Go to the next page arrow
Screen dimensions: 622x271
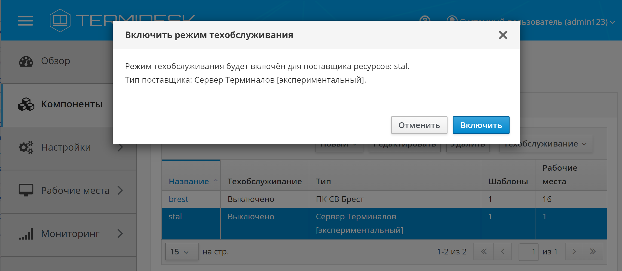[574, 252]
